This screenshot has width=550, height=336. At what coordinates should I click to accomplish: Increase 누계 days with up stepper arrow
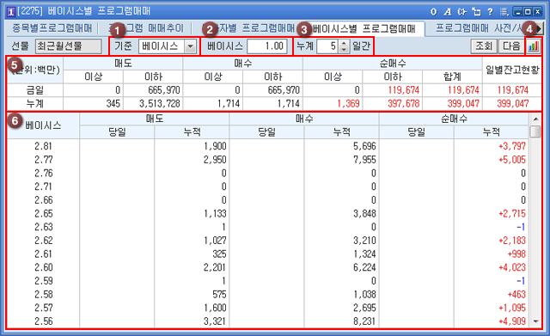(x=344, y=43)
